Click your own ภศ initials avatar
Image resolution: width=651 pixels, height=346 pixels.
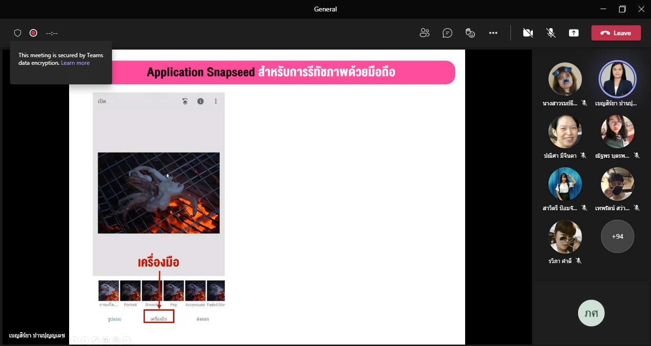(591, 313)
